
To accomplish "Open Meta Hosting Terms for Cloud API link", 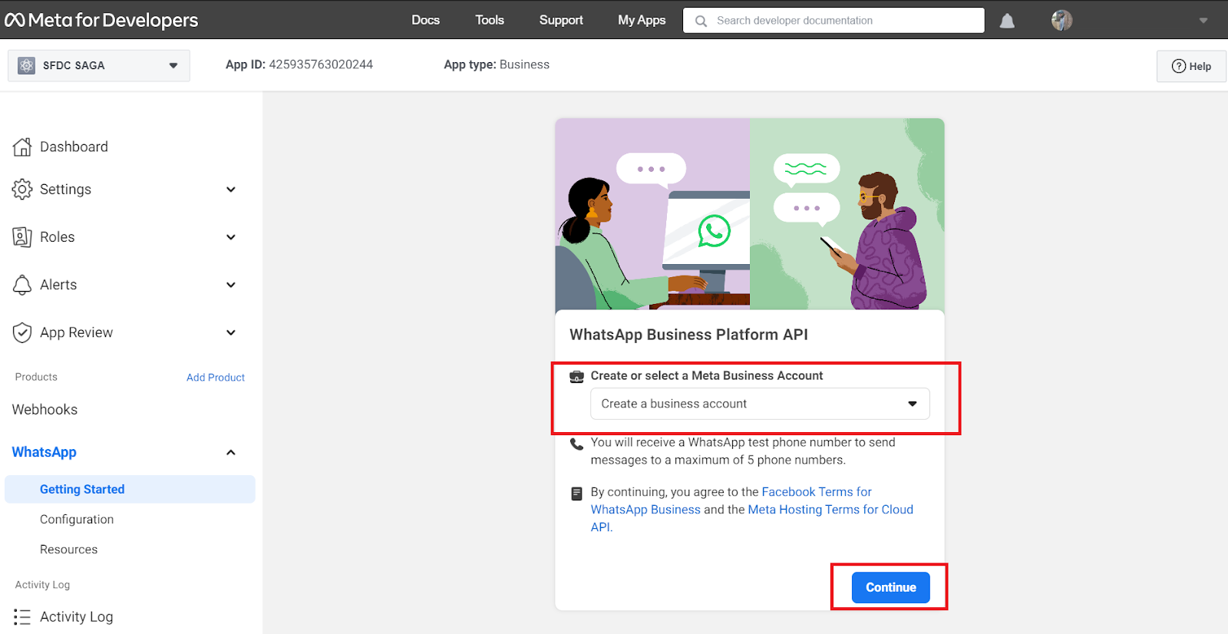I will click(x=752, y=518).
